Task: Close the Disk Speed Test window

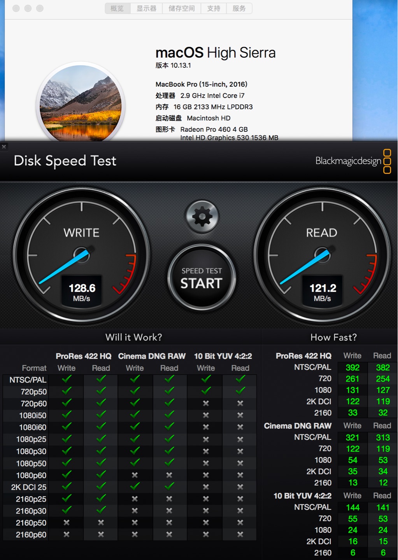Action: 4,147
